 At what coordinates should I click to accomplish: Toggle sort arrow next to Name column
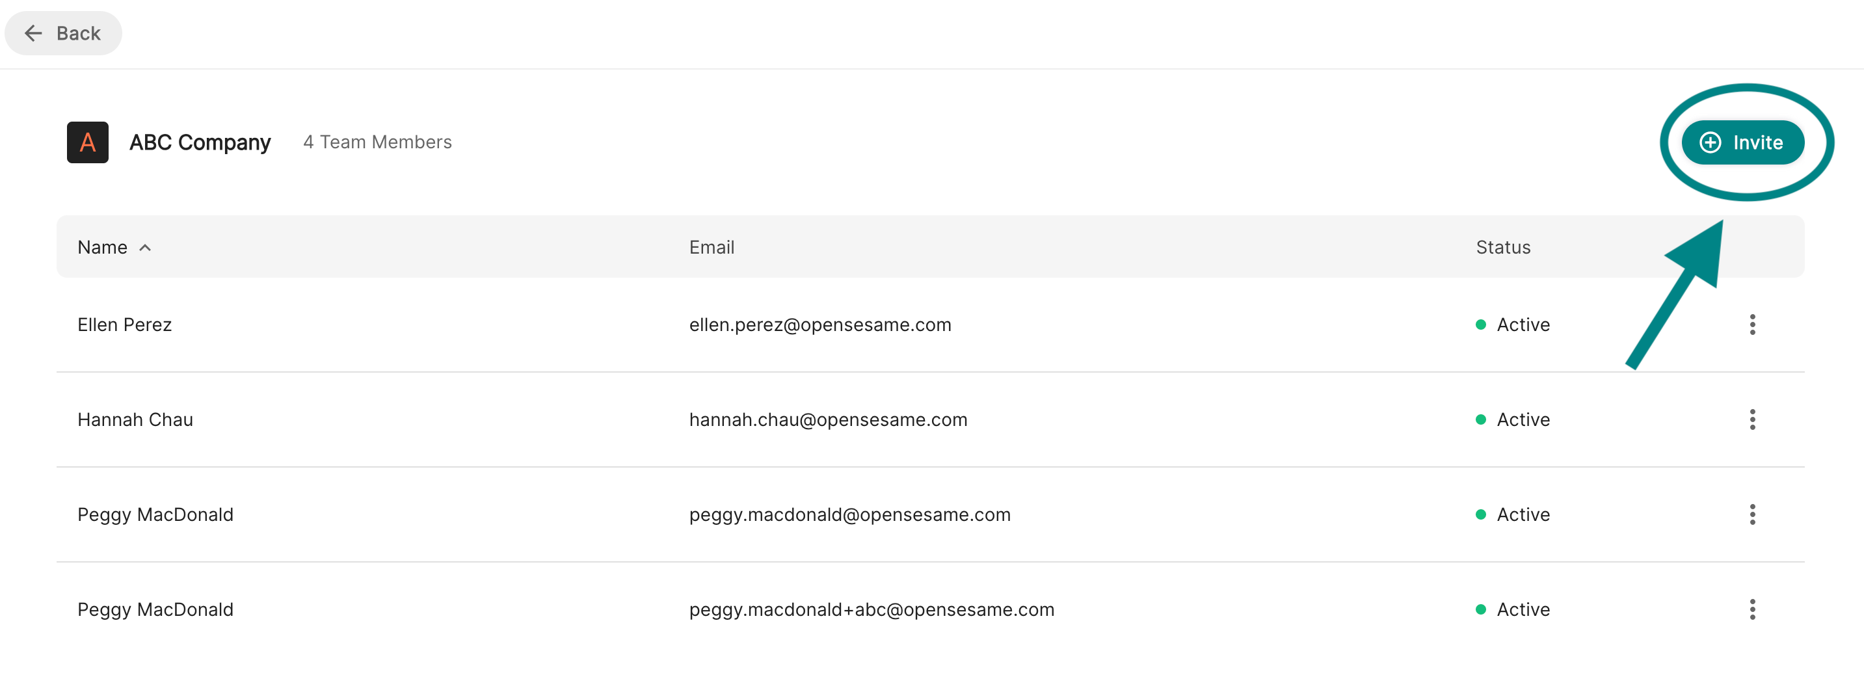pyautogui.click(x=146, y=247)
